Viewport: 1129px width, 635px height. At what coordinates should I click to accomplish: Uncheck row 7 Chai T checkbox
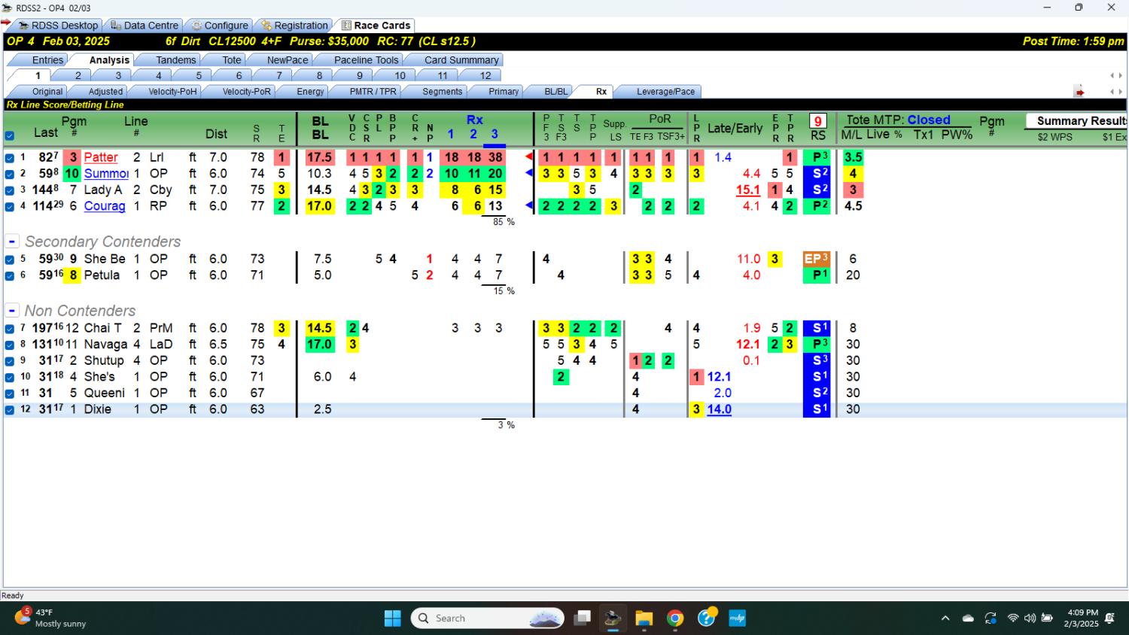tap(9, 329)
